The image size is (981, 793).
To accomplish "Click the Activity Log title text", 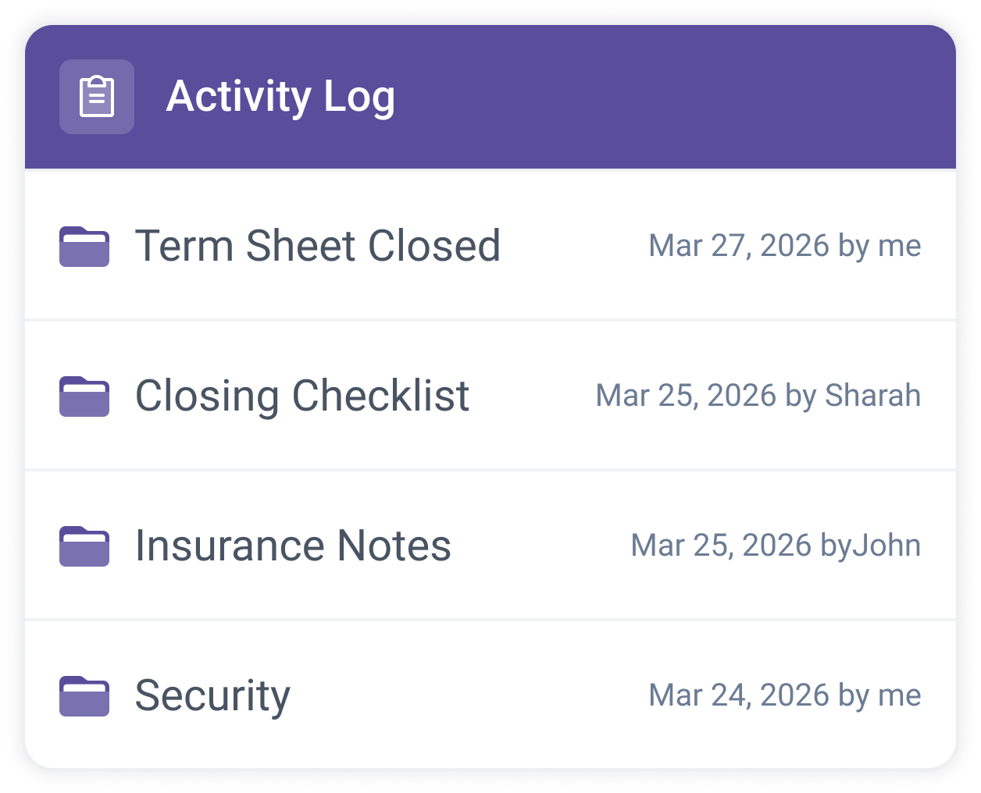I will [281, 97].
